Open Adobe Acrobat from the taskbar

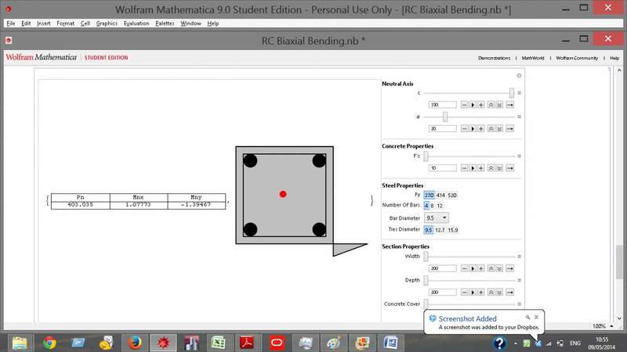(x=248, y=343)
